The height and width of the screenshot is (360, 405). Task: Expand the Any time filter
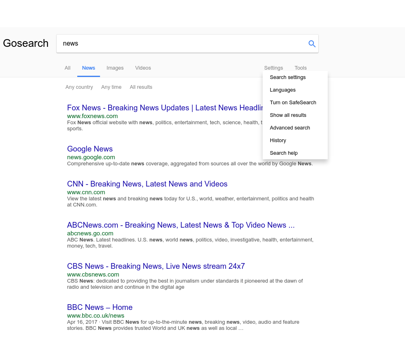click(111, 87)
